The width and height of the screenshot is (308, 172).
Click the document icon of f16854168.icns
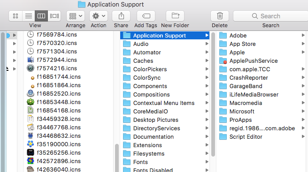point(31,111)
